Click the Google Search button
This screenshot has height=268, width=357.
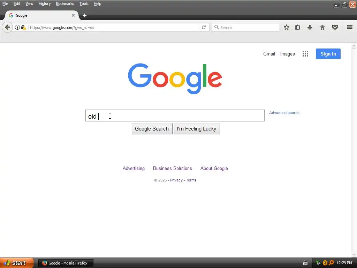[152, 129]
